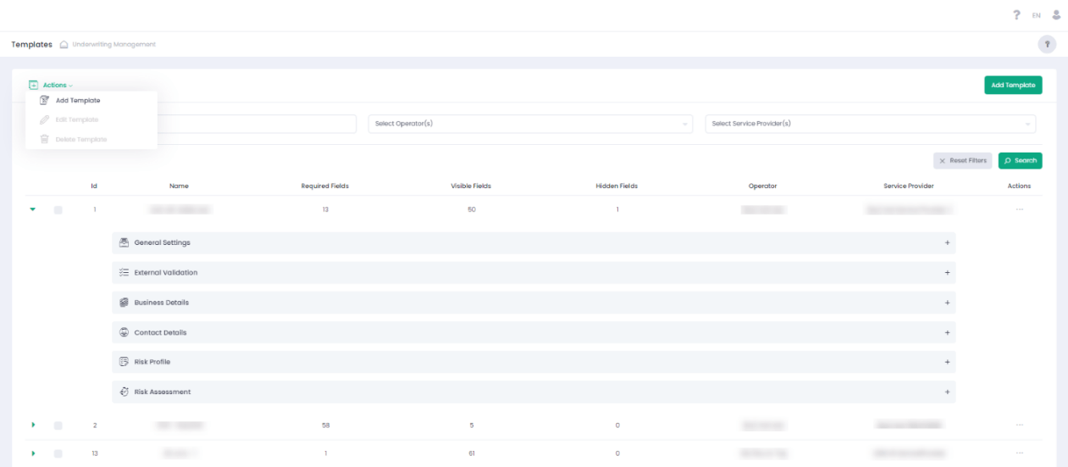Select the checkbox for template Id 2

(x=58, y=425)
